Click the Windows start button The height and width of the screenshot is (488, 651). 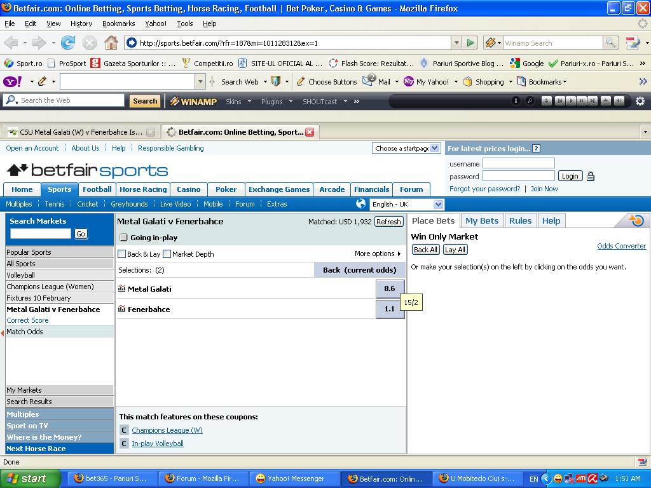tap(30, 478)
